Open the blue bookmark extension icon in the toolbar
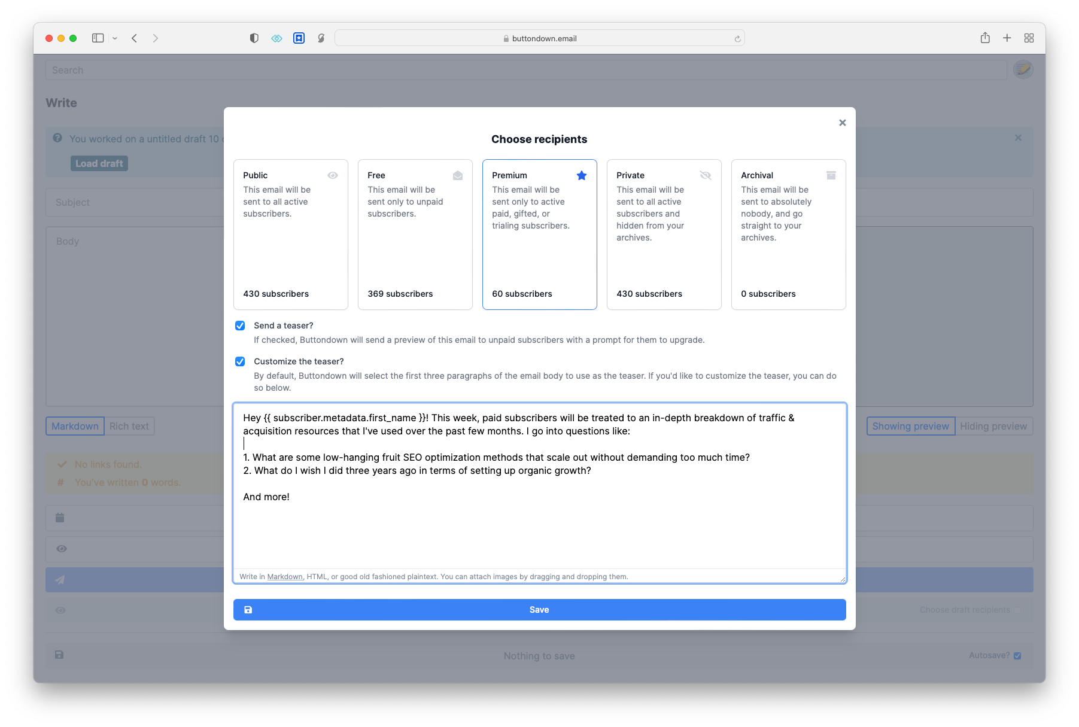This screenshot has width=1079, height=727. (x=299, y=38)
